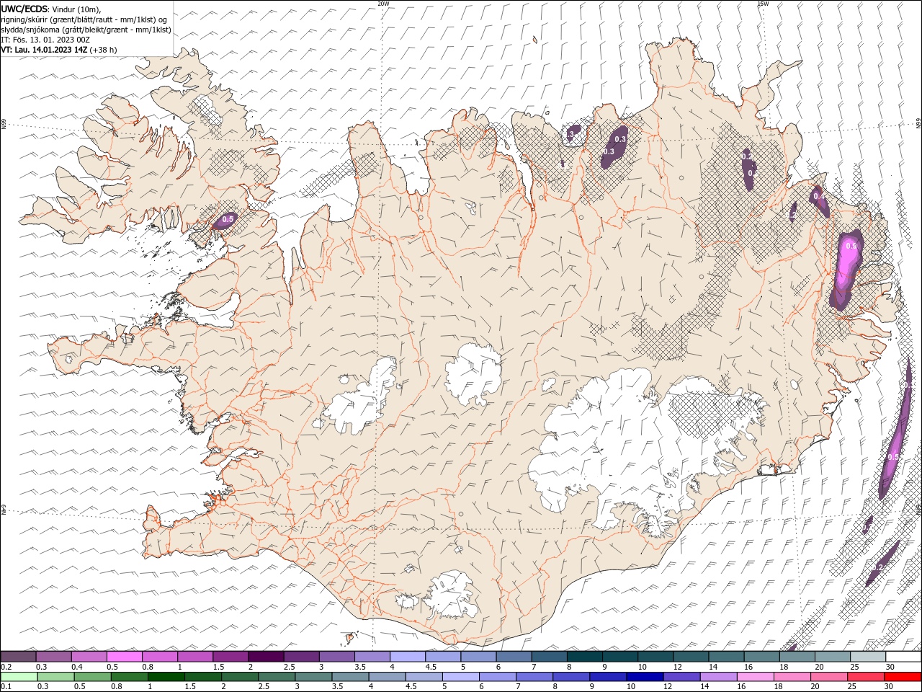This screenshot has height=692, width=922.
Task: Select the upper-scale swatch between 6 and 7
Action: click(513, 657)
